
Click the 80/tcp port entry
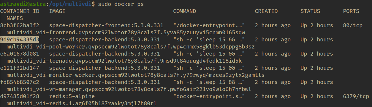pyautogui.click(x=353, y=25)
